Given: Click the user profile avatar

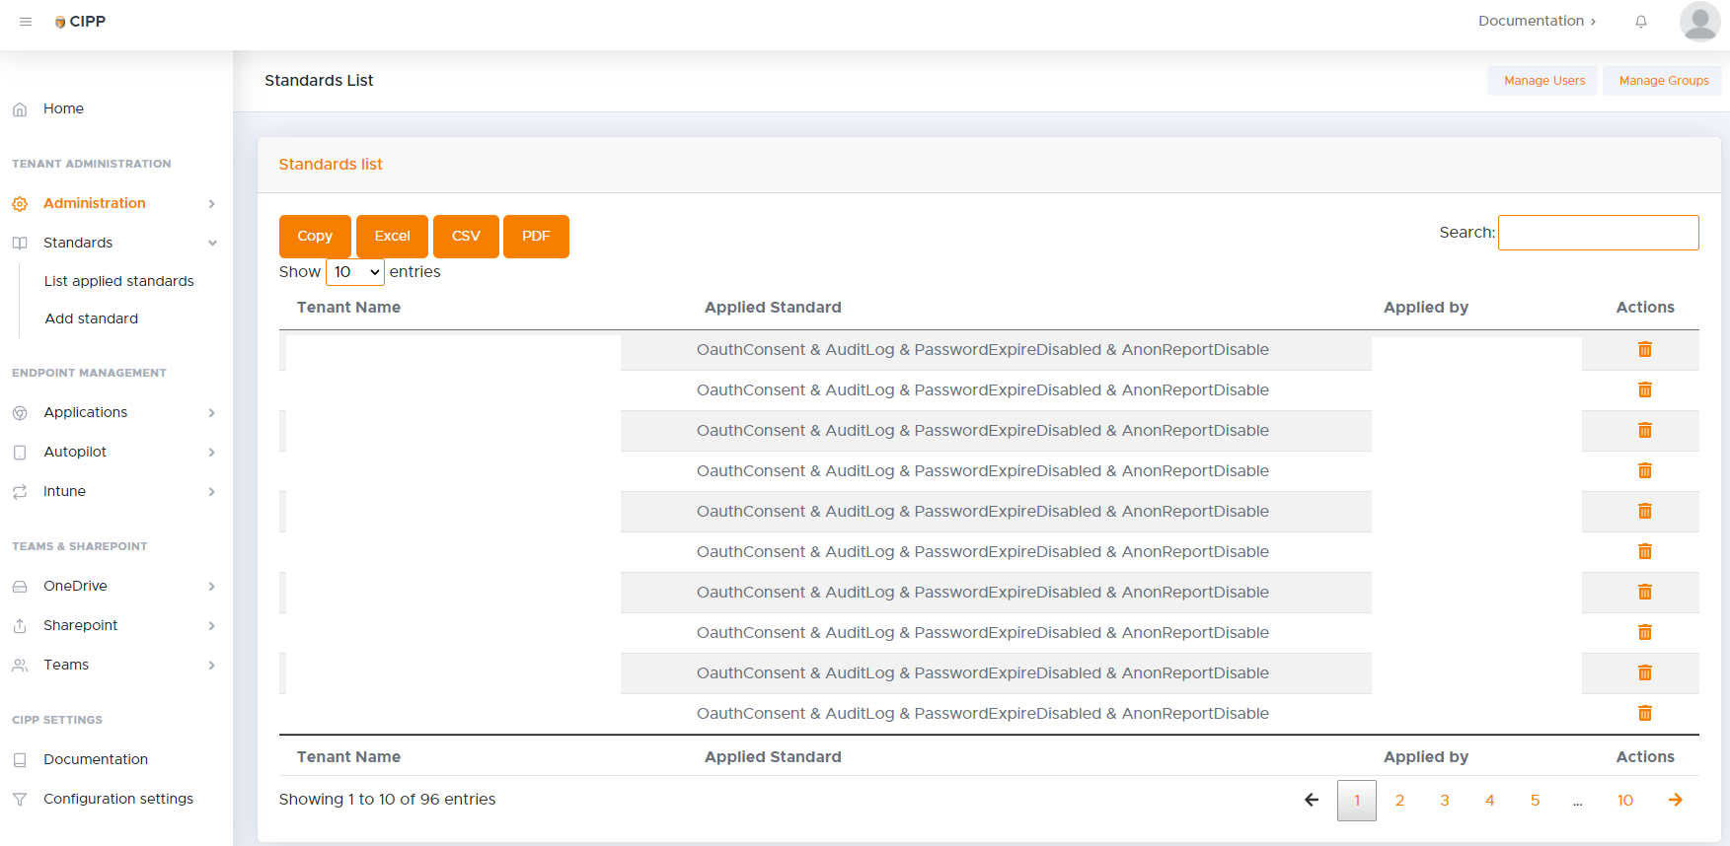Looking at the screenshot, I should click(x=1699, y=22).
